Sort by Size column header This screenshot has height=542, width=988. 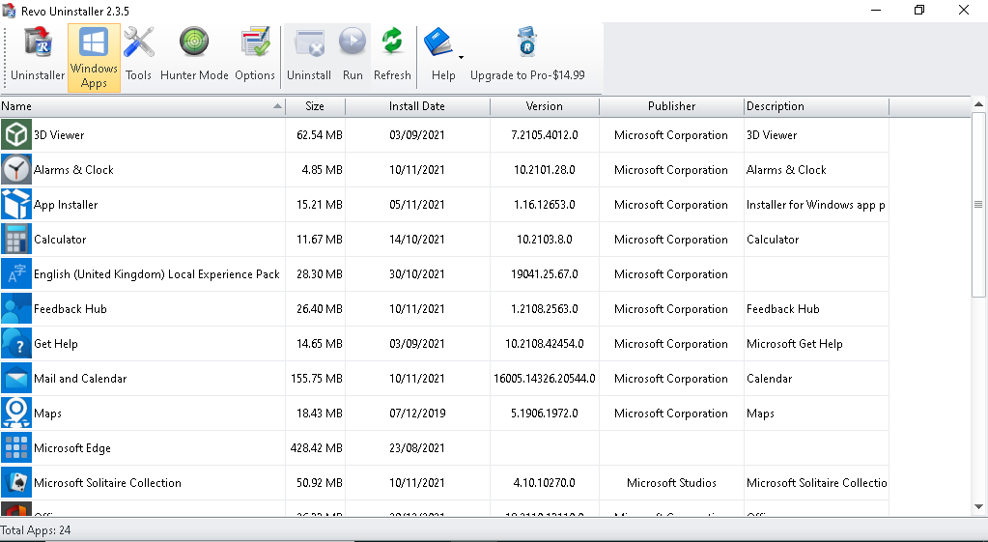pyautogui.click(x=315, y=106)
